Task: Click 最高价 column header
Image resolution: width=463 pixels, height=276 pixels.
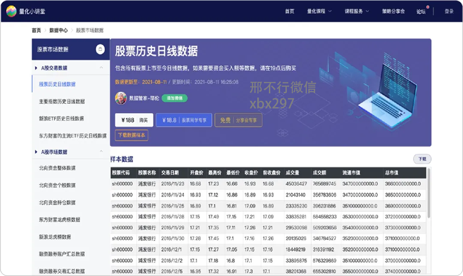Action: click(x=215, y=172)
